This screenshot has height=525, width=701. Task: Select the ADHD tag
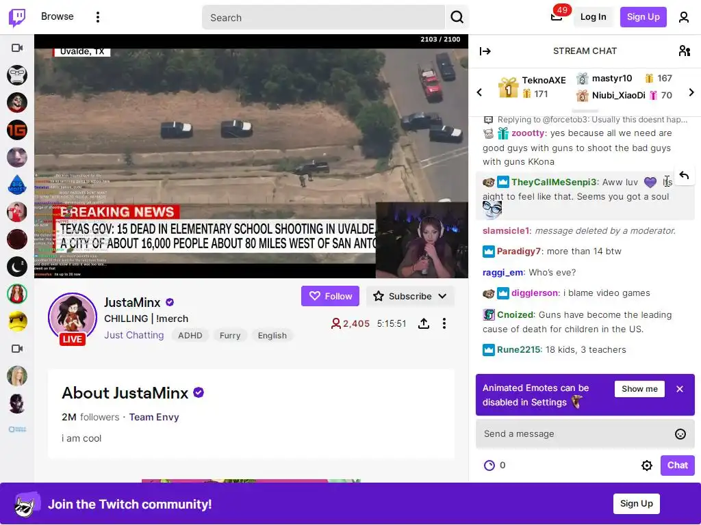(x=190, y=335)
